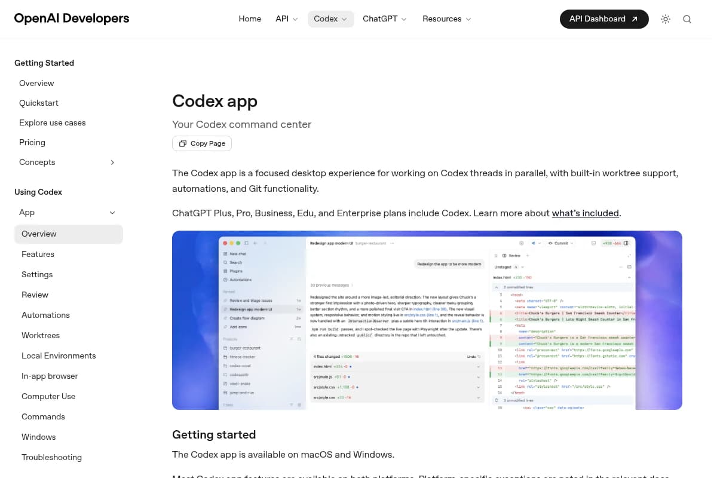717x478 pixels.
Task: Open site search with magnifier icon
Action: pyautogui.click(x=687, y=19)
